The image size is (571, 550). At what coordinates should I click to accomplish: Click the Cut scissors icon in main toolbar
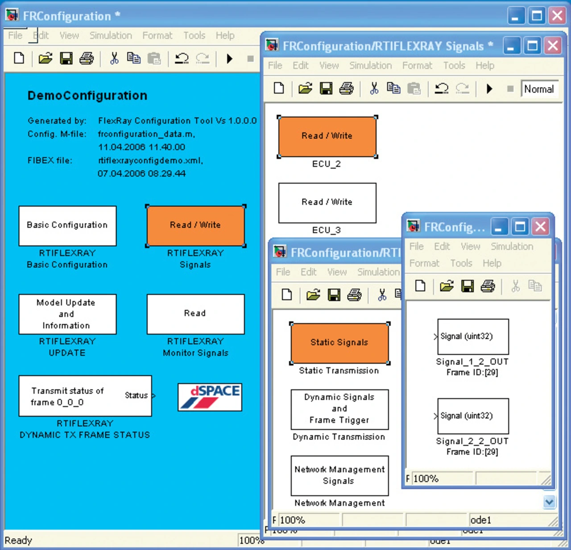click(x=114, y=58)
